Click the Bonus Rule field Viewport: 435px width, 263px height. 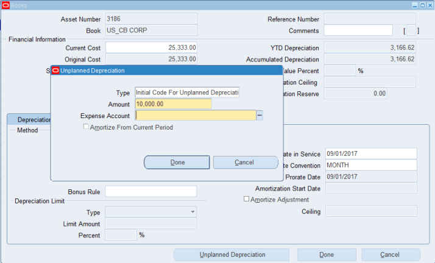[150, 192]
